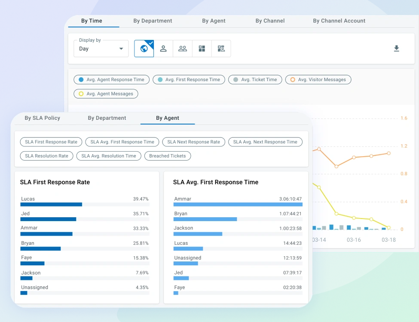
Task: Click the download report icon
Action: pos(396,49)
